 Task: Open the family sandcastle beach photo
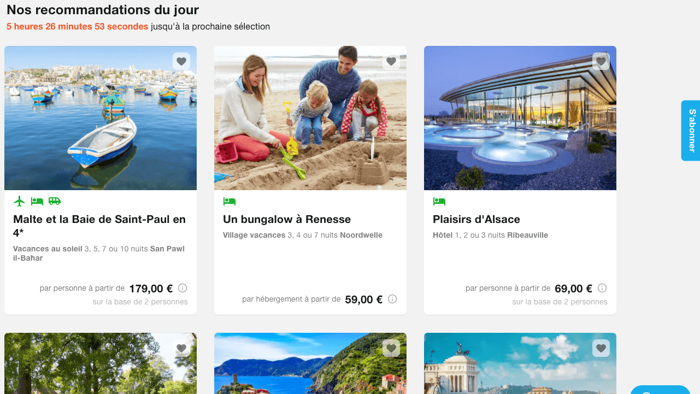point(310,118)
